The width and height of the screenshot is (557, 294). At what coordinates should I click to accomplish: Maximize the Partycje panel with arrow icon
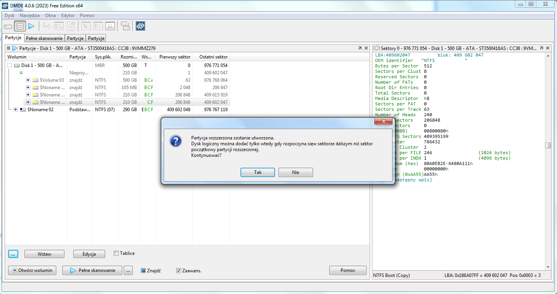(x=360, y=48)
